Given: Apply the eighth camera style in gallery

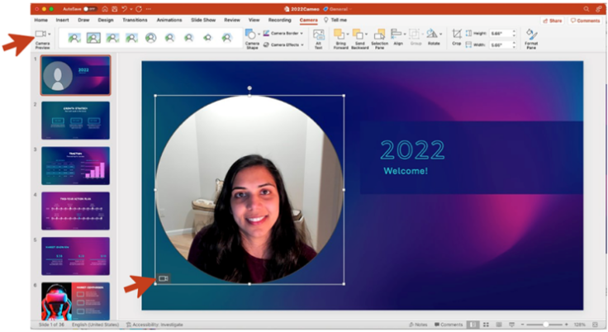Looking at the screenshot, I should [x=207, y=38].
